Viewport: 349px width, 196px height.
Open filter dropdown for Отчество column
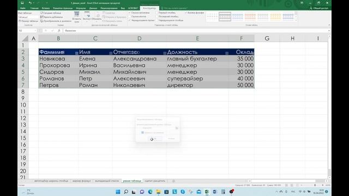pyautogui.click(x=165, y=53)
